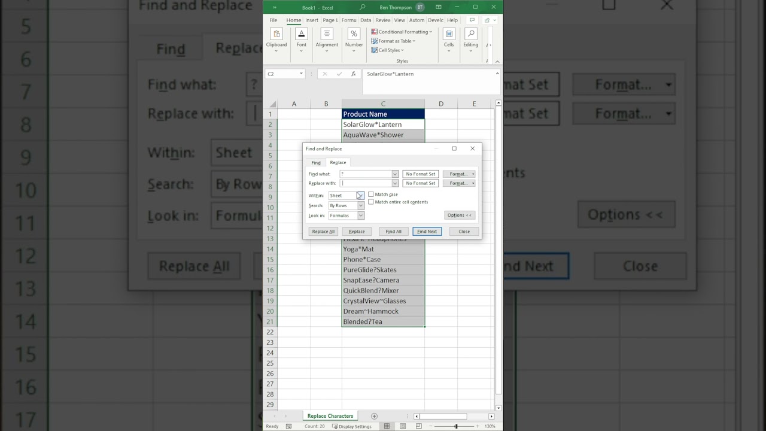Open the Editing group in ribbon
Screen dimensions: 766x431
coord(471,40)
